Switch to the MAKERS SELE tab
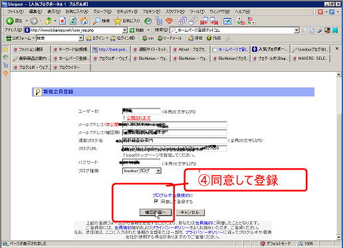This screenshot has height=248, width=343. pyautogui.click(x=310, y=59)
